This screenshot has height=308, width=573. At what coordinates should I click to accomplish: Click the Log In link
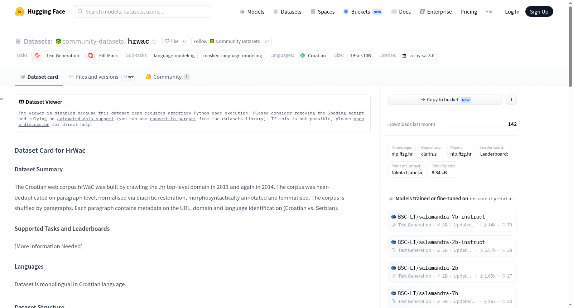pos(512,11)
